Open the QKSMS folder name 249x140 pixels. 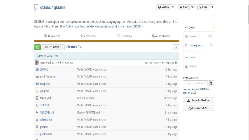(44, 69)
